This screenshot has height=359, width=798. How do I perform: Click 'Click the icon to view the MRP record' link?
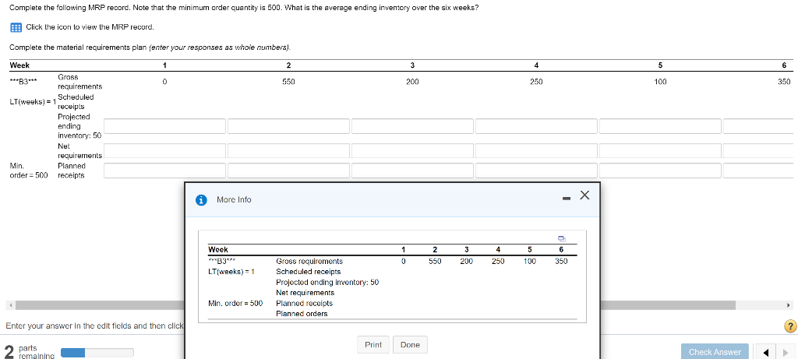[x=90, y=27]
